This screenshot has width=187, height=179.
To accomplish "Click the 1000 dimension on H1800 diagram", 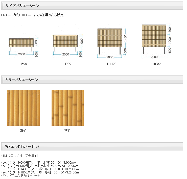I will [x=170, y=40].
